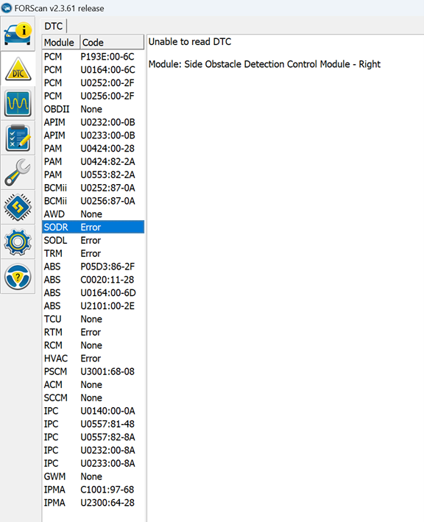Viewport: 424px width, 522px height.
Task: Select the RTM Error row
Action: coord(93,332)
